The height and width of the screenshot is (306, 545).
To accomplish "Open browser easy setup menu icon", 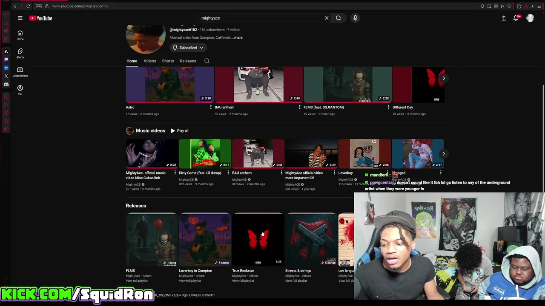I will point(539,6).
